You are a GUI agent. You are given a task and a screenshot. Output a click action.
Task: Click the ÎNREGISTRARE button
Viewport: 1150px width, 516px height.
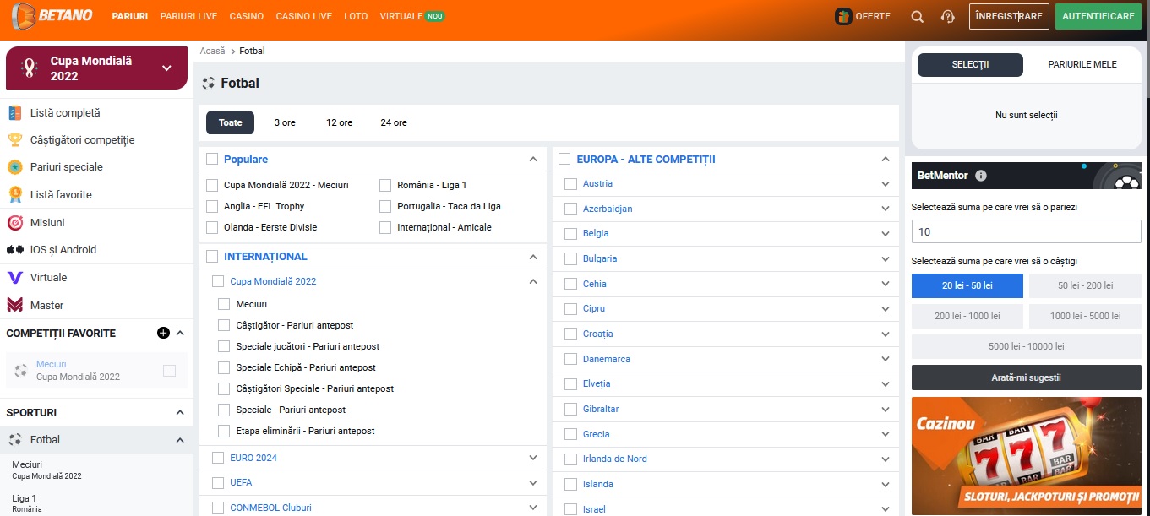pos(1009,16)
